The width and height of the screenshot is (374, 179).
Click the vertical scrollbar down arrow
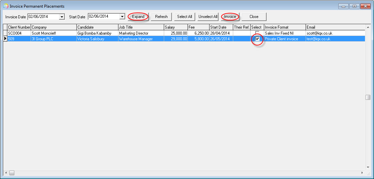click(368, 168)
